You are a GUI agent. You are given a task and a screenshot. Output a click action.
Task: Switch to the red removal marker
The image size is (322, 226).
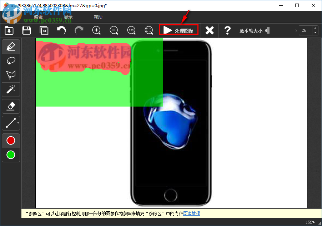[x=11, y=140]
